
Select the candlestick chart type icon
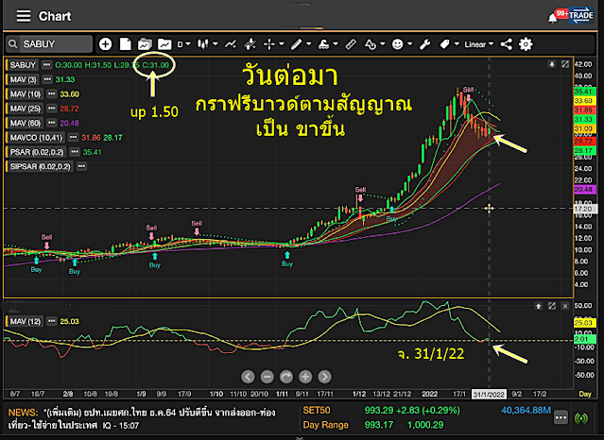coord(203,44)
